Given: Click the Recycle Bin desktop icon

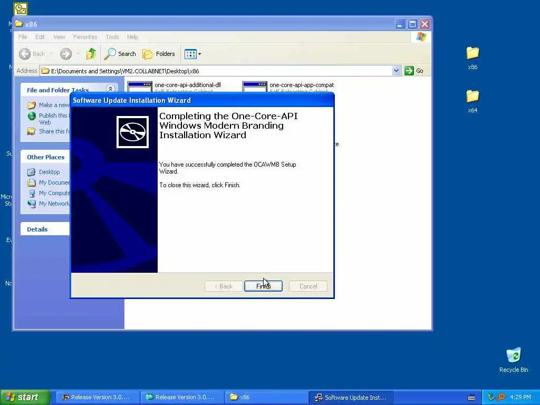Looking at the screenshot, I should click(x=514, y=355).
